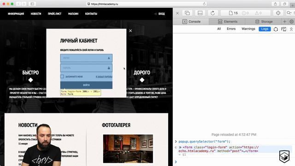Click the console preserve log circular icon

click(x=276, y=29)
